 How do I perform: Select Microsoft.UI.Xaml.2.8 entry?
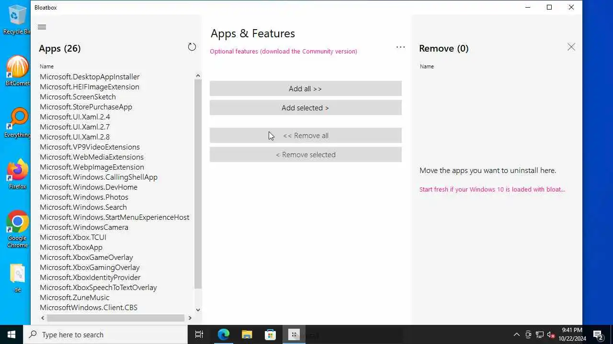75,137
